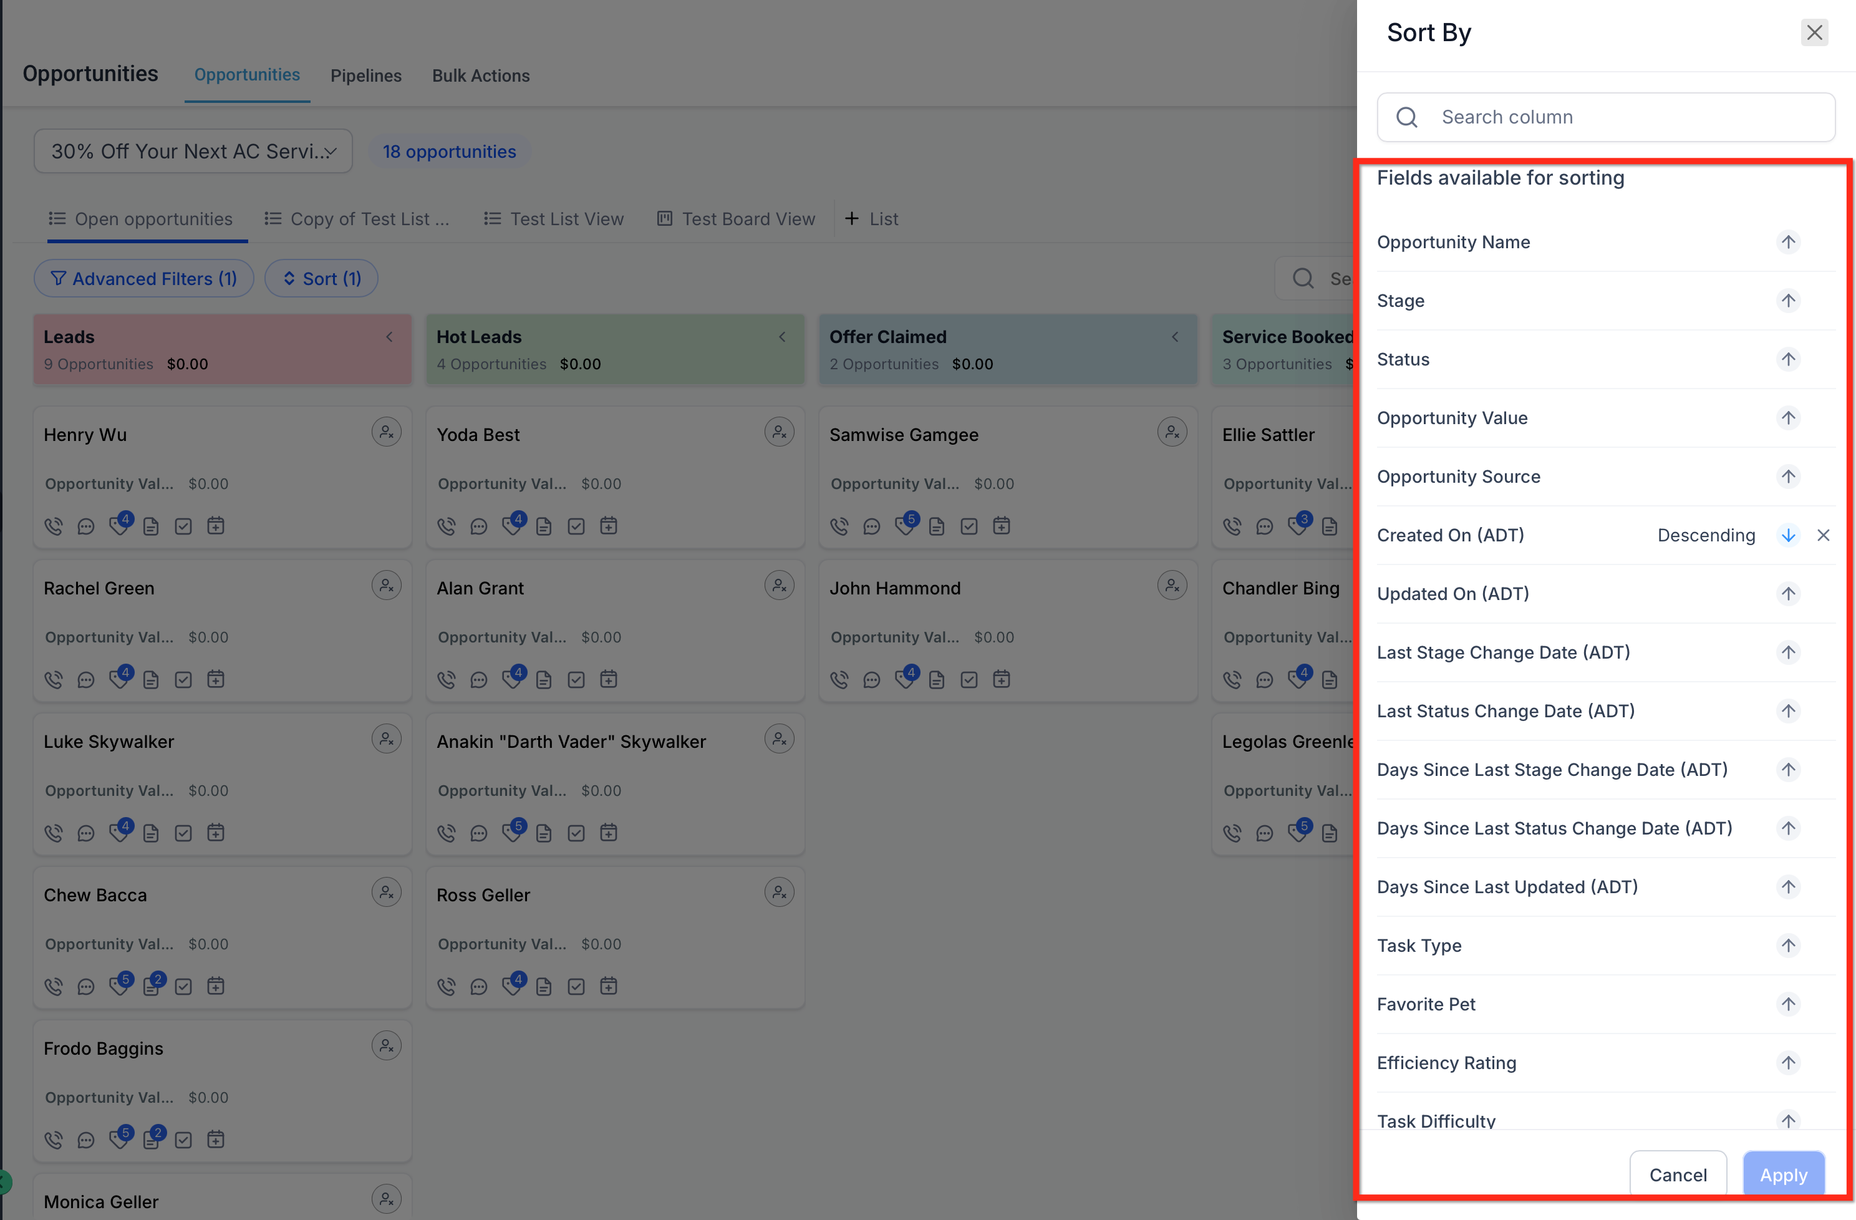This screenshot has width=1856, height=1220.
Task: Click the tasks checkbox icon on Alan Grant card
Action: [x=576, y=680]
